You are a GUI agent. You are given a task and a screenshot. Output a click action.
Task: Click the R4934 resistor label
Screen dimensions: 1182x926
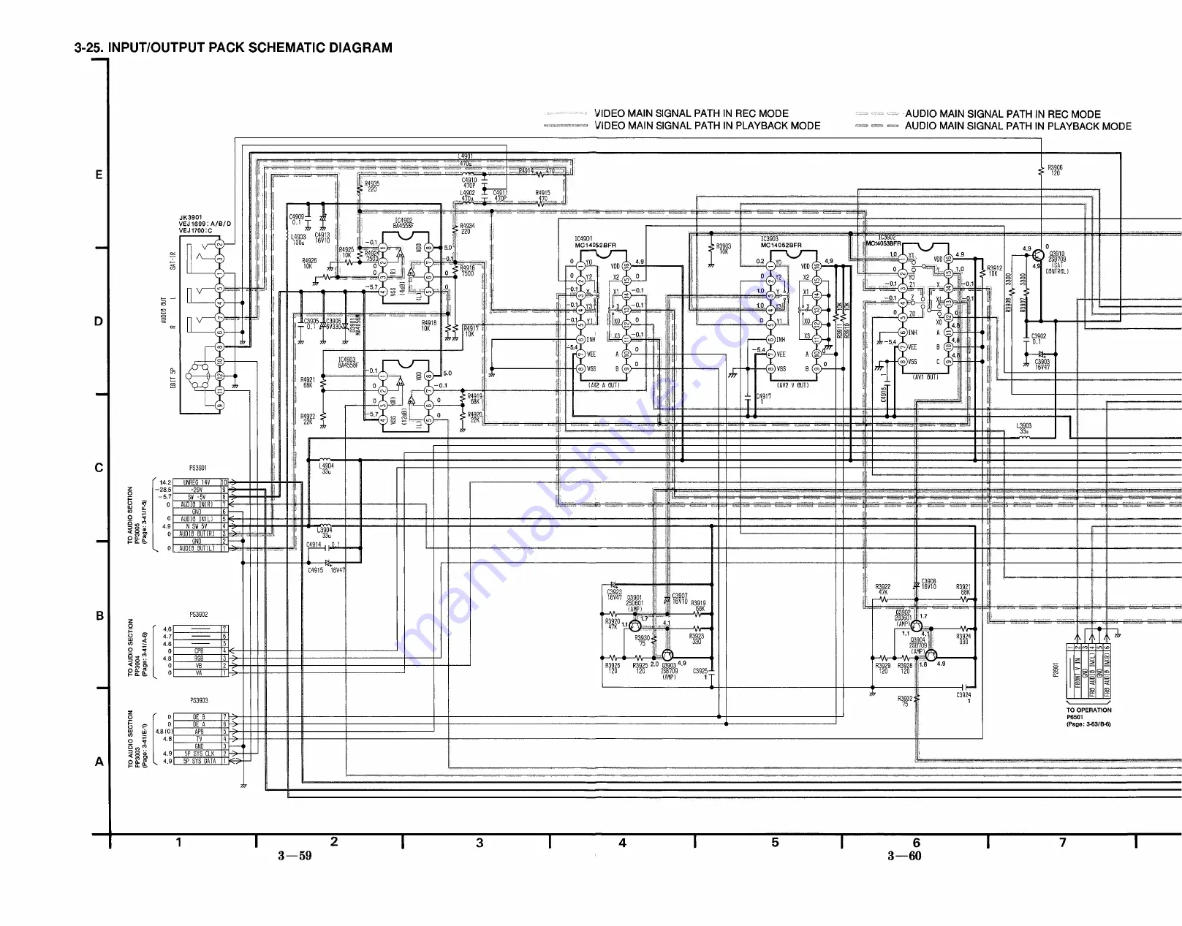467,229
